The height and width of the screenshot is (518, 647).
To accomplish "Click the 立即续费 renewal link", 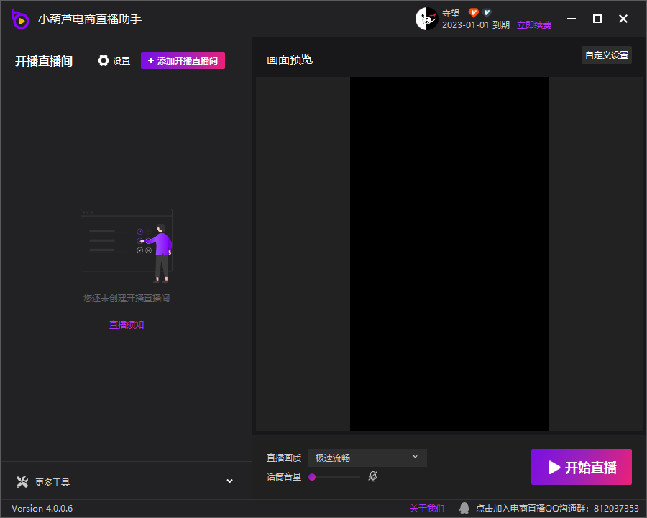I will [x=534, y=25].
